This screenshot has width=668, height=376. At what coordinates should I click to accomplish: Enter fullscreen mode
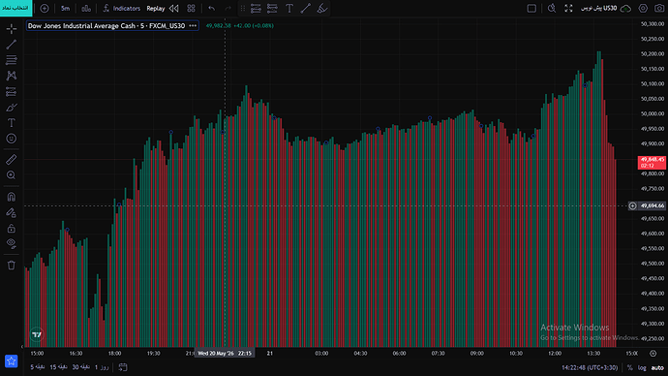point(568,8)
